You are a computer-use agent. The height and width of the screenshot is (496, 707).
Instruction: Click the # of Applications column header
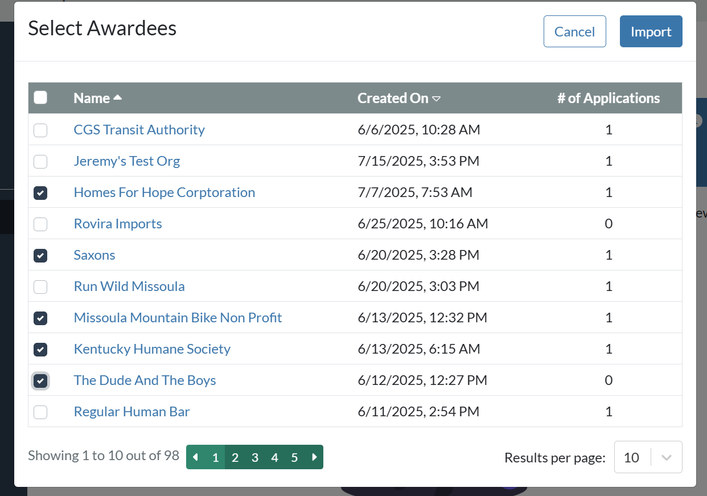pos(609,98)
